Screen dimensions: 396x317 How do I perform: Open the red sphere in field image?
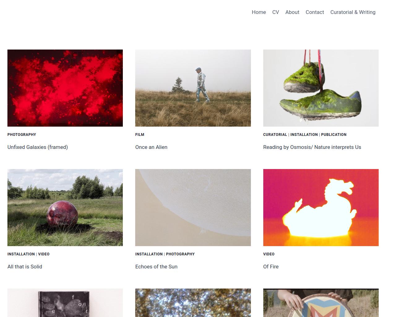pos(65,207)
